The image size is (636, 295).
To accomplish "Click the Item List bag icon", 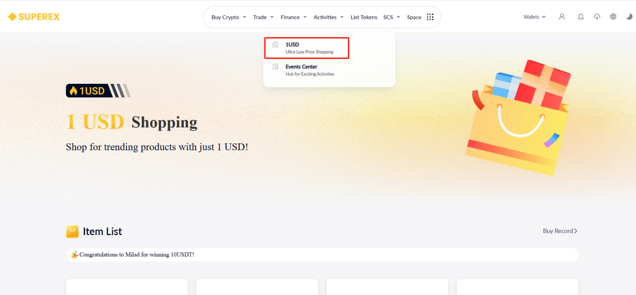I will click(x=72, y=232).
